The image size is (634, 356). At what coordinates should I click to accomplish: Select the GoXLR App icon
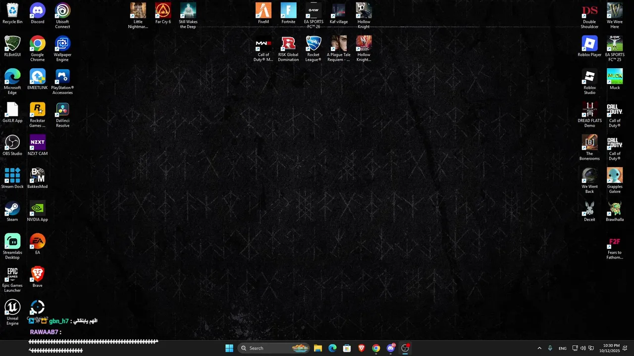[12, 113]
